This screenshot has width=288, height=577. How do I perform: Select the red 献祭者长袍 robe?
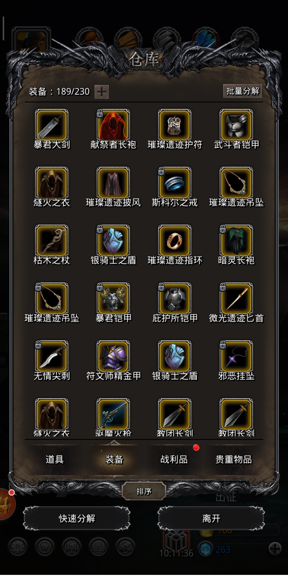tap(113, 125)
